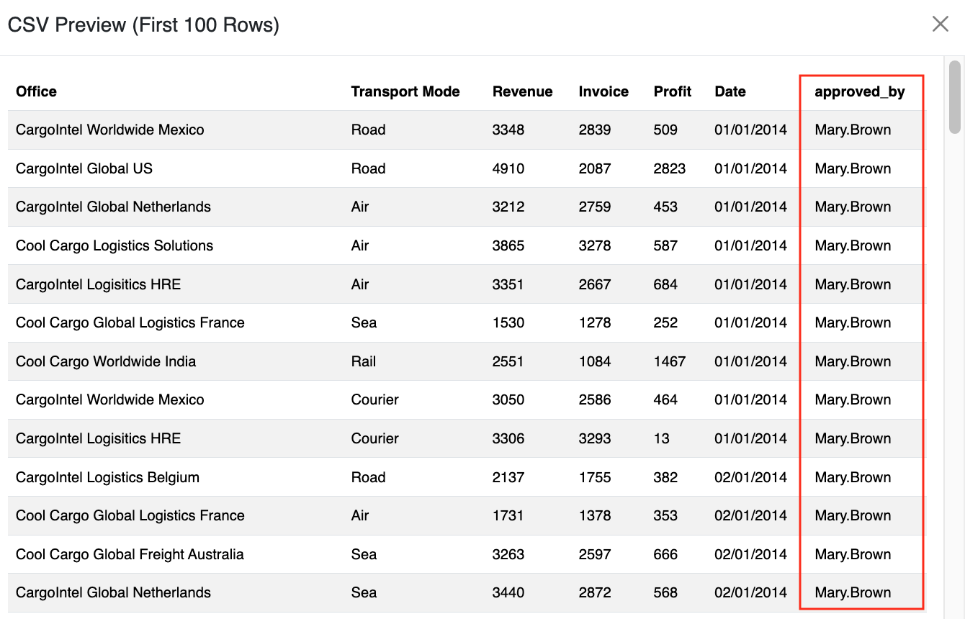Image resolution: width=965 pixels, height=619 pixels.
Task: Select the Cool Cargo Logistics Solutions row
Action: pos(115,245)
